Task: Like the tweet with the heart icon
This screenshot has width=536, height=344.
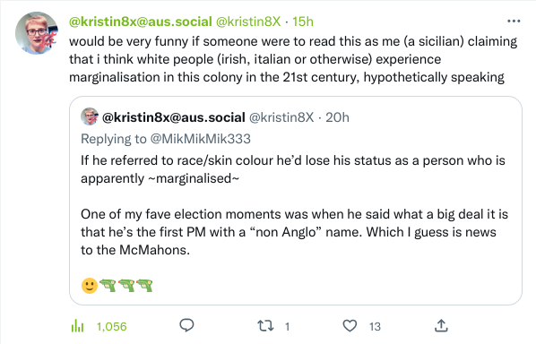Action: click(x=350, y=326)
